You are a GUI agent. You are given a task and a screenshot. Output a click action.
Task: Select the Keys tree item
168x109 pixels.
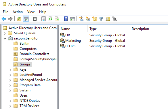click(x=23, y=69)
